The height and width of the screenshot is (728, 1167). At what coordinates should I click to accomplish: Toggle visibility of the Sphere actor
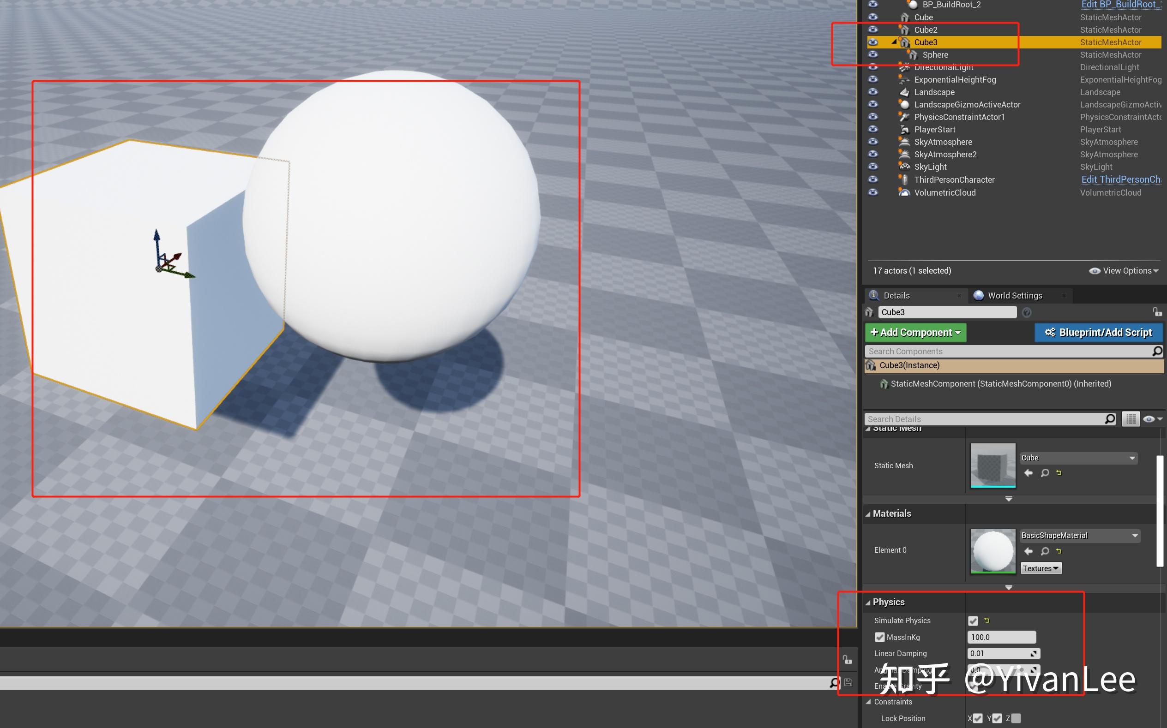point(873,54)
